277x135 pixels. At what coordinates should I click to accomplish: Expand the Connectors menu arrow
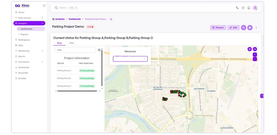42,62
